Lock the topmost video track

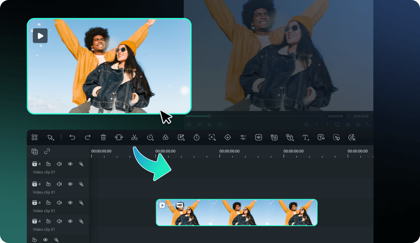click(x=48, y=164)
